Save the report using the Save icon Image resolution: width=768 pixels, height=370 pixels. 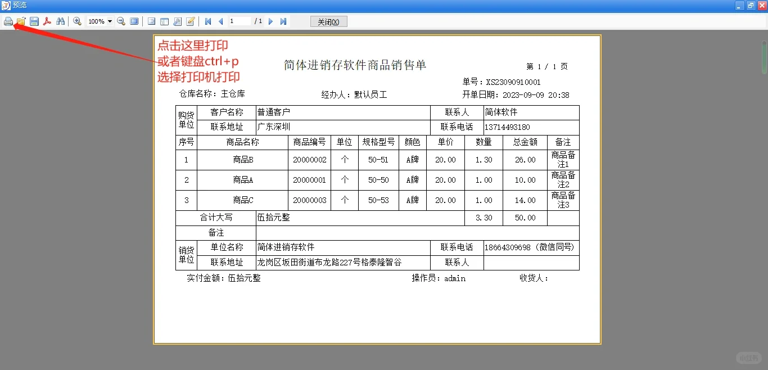[34, 21]
